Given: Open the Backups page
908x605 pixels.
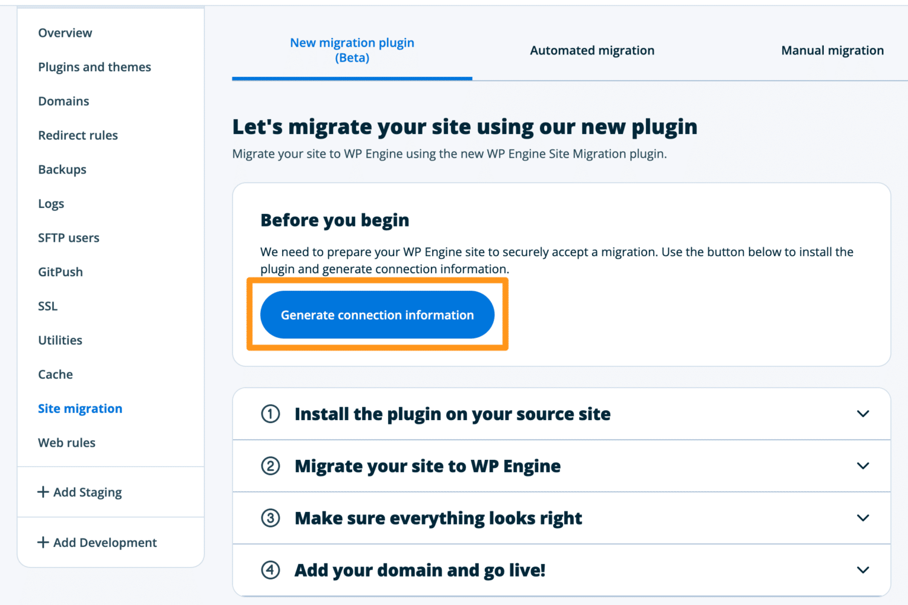Looking at the screenshot, I should pyautogui.click(x=62, y=169).
